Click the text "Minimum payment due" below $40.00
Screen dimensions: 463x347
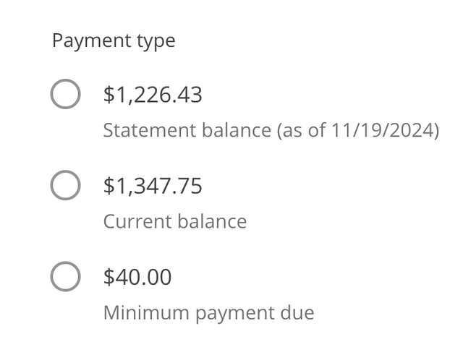tap(208, 312)
